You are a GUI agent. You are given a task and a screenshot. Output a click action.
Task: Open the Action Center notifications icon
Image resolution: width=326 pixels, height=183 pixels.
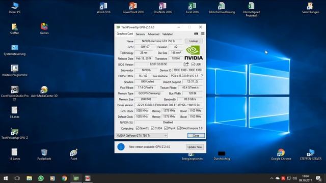pyautogui.click(x=318, y=178)
